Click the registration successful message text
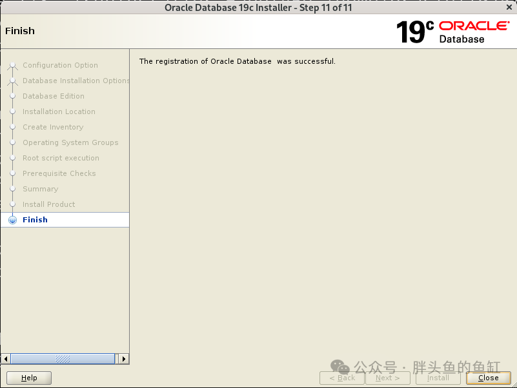Viewport: 517px width, 388px height. (238, 61)
